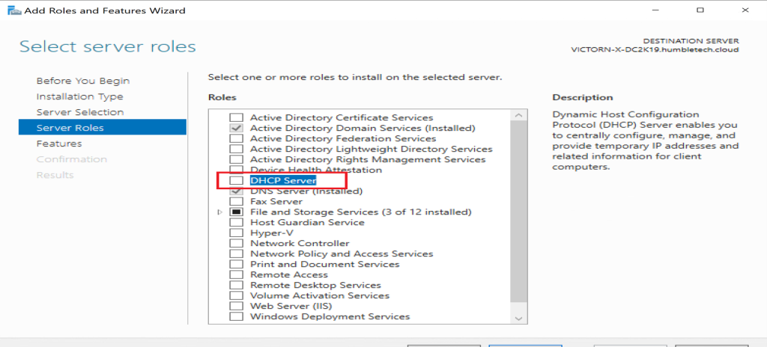
Task: Select the Remote Desktop Services role label
Action: [x=315, y=285]
